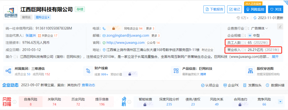
Task: Click the edit pencil icon beside industry
Action: click(x=279, y=26)
